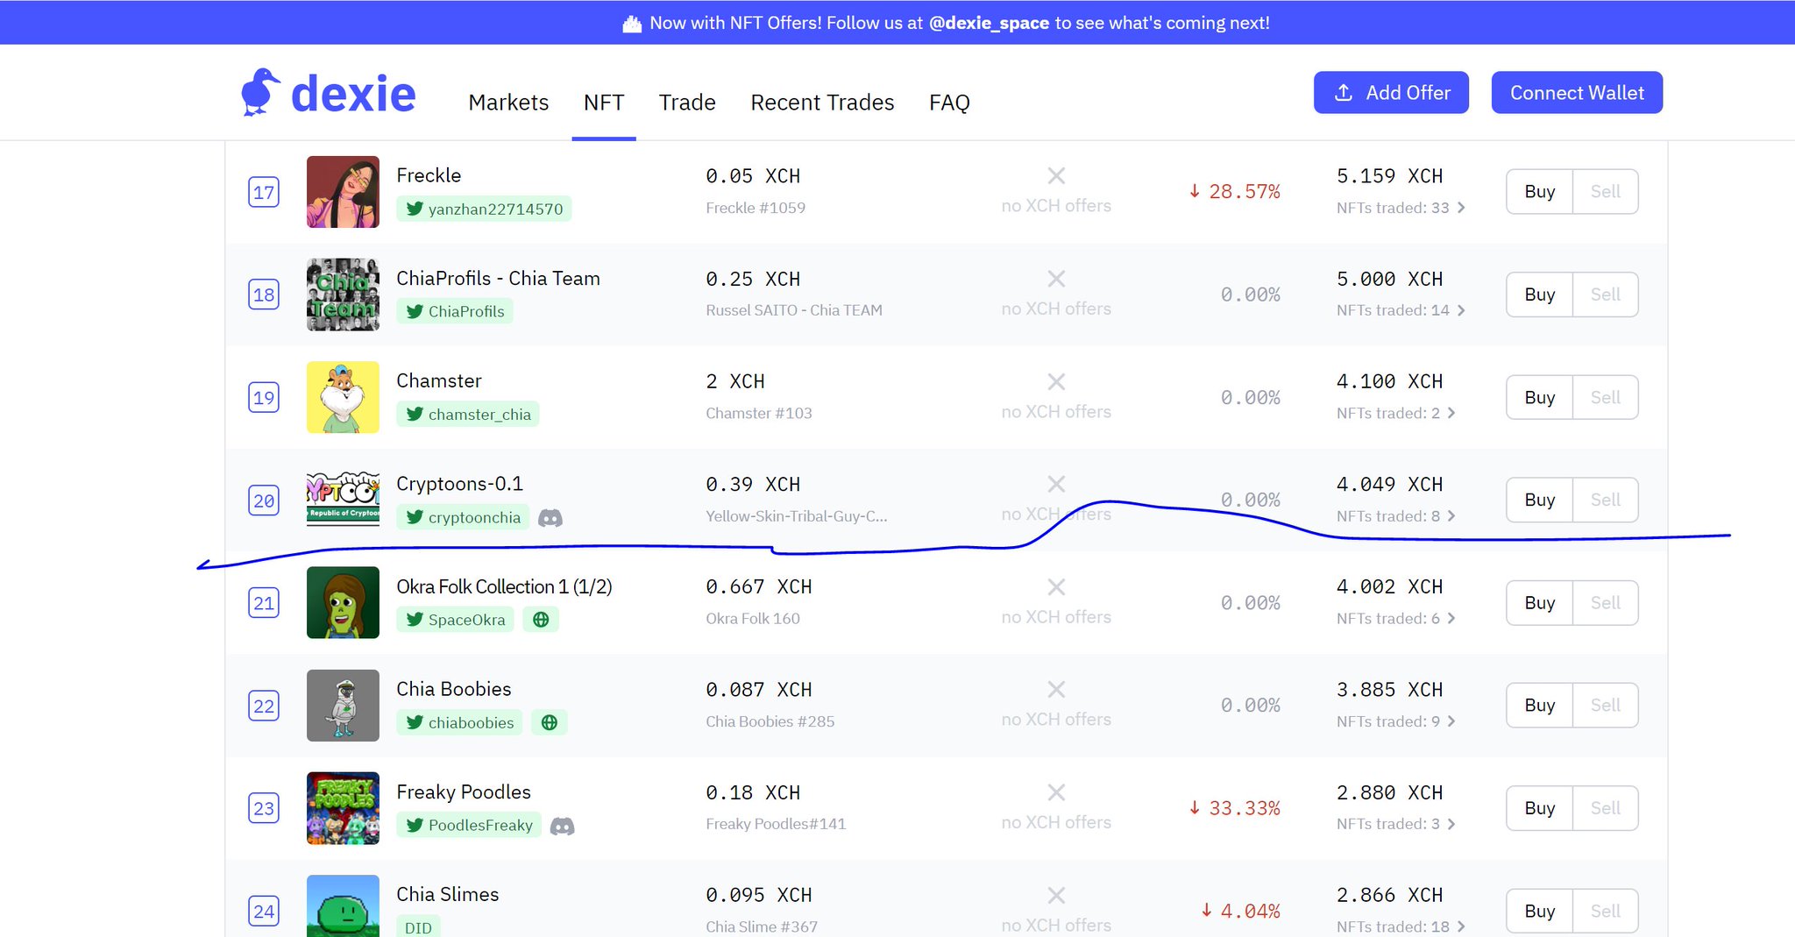Open ChiaProfils Twitter link
Image resolution: width=1795 pixels, height=937 pixels.
[x=455, y=311]
